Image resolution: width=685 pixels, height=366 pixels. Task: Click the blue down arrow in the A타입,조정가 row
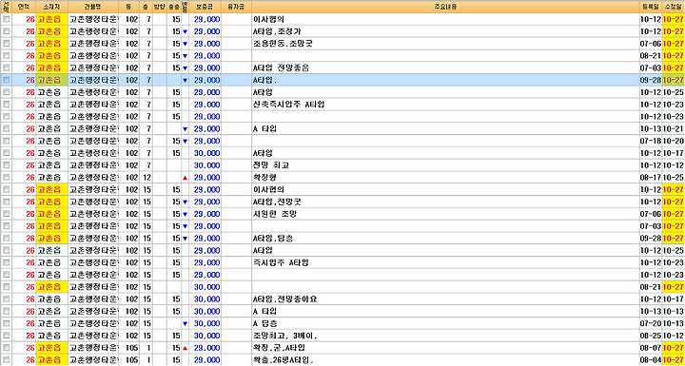pos(185,32)
